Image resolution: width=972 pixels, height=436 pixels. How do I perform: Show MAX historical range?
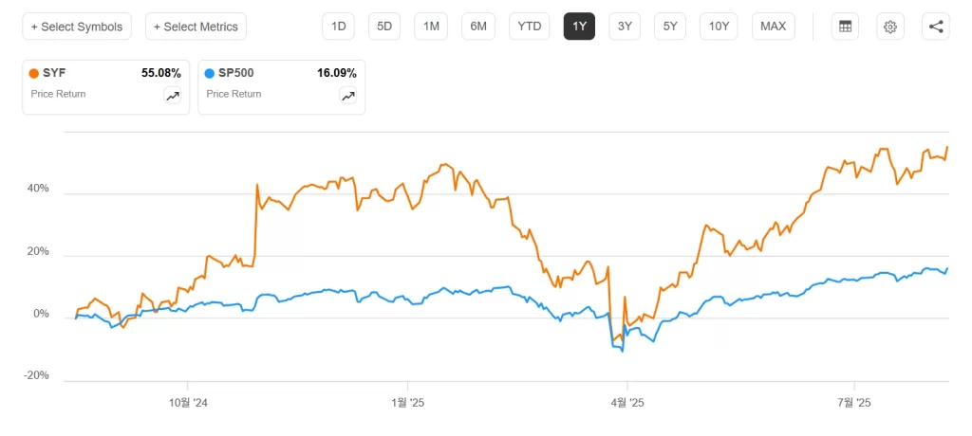tap(773, 27)
